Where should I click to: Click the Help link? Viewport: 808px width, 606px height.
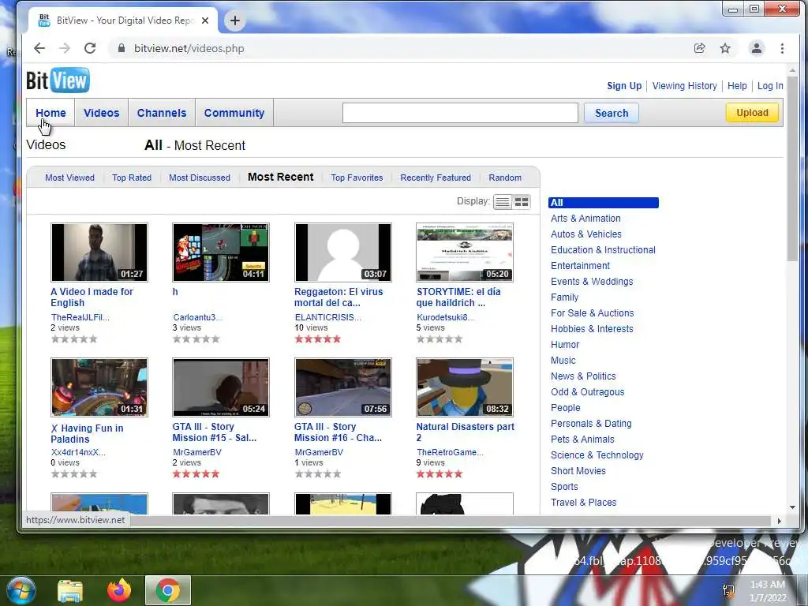click(x=737, y=86)
